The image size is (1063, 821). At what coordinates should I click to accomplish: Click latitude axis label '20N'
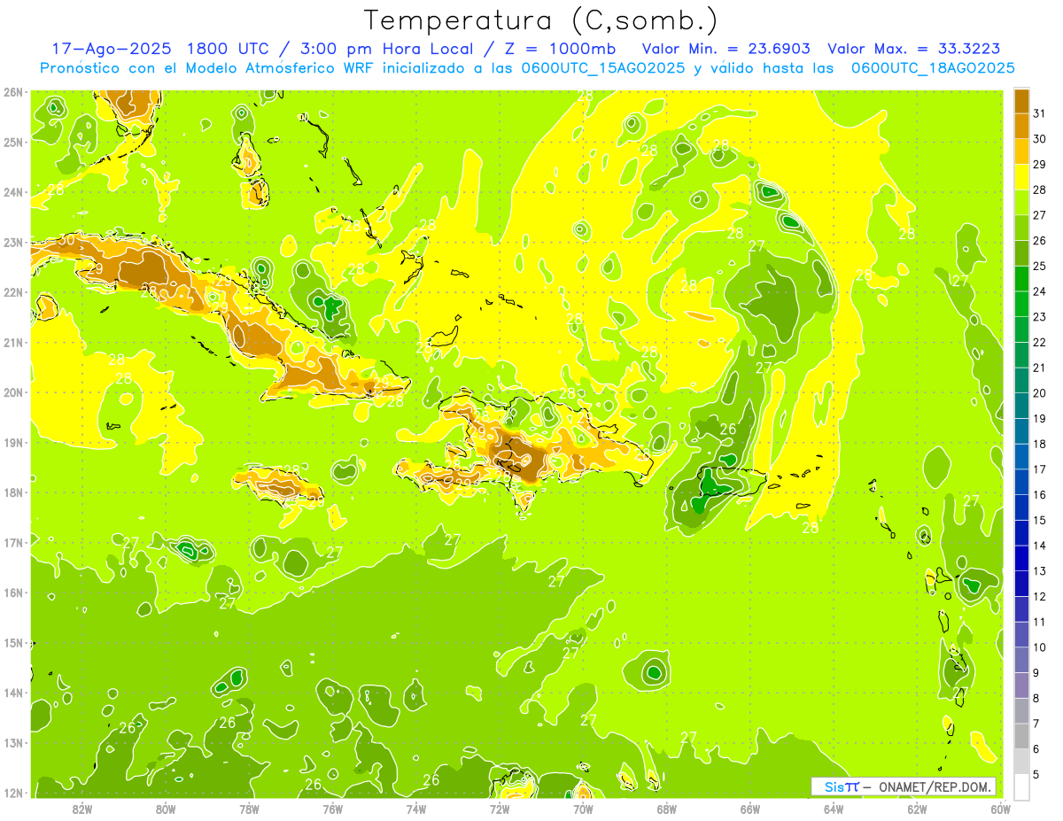[13, 392]
